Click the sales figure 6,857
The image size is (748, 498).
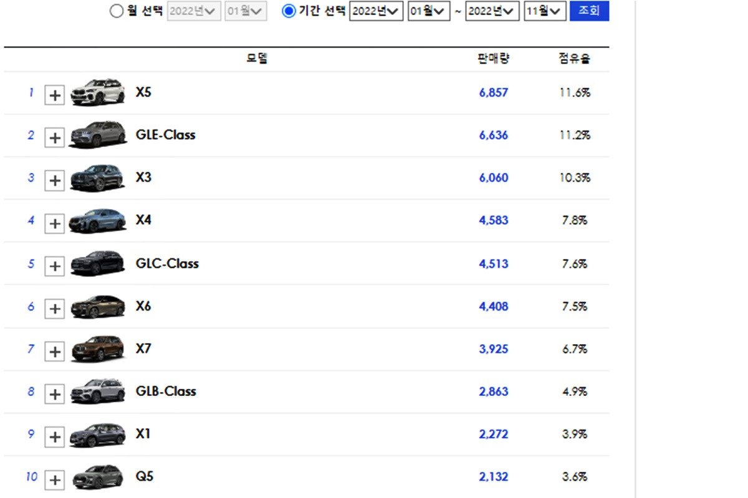point(494,92)
